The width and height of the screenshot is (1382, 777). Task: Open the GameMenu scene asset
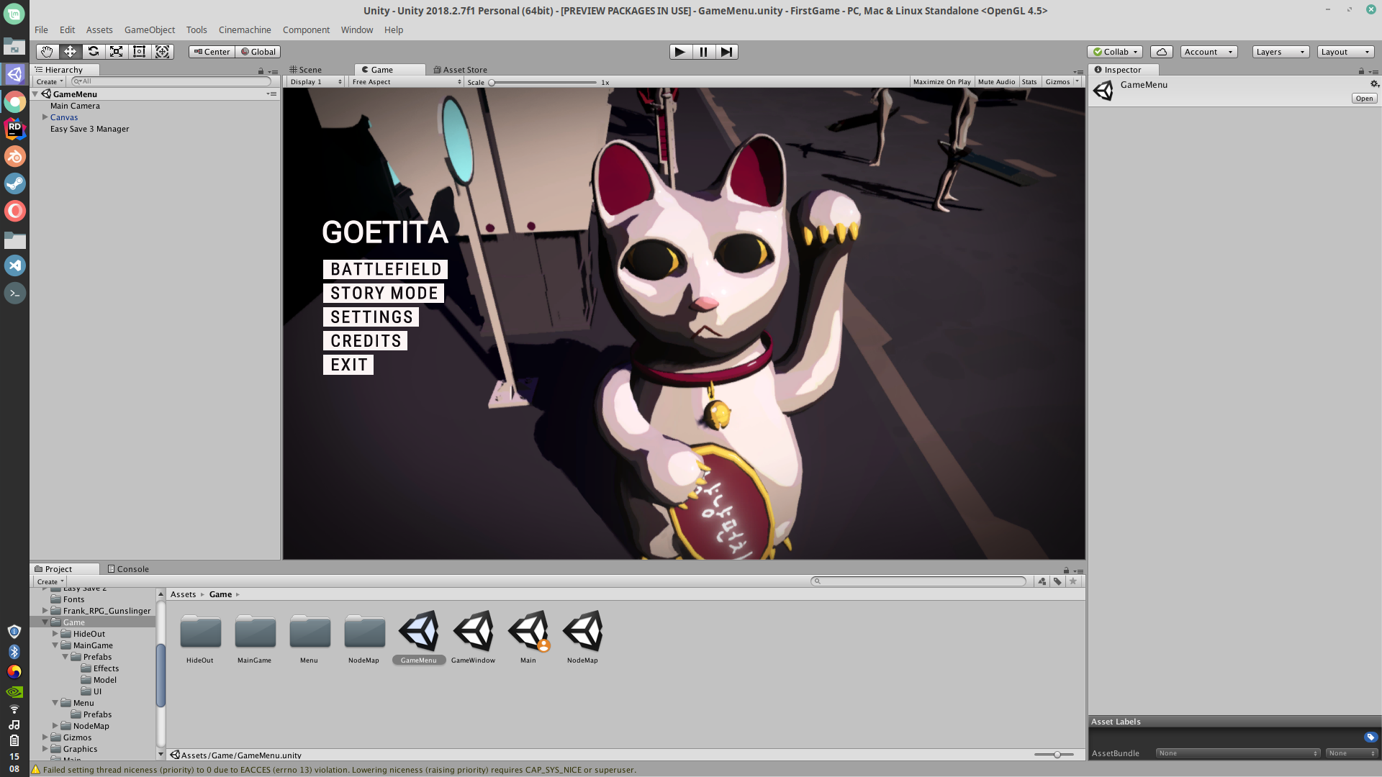click(419, 637)
